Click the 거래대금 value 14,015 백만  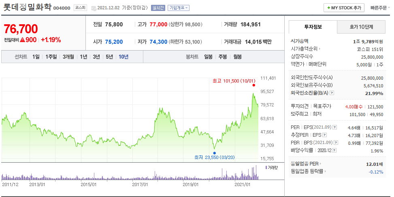pos(258,42)
